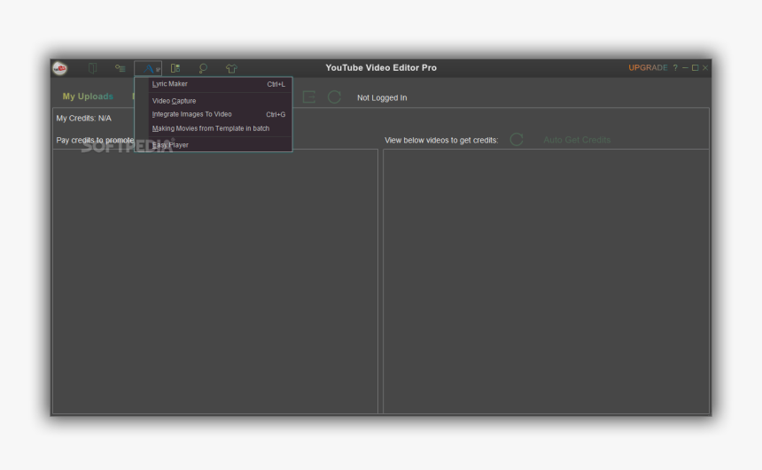Switch to My Uploads tab
This screenshot has height=470, width=762.
88,96
